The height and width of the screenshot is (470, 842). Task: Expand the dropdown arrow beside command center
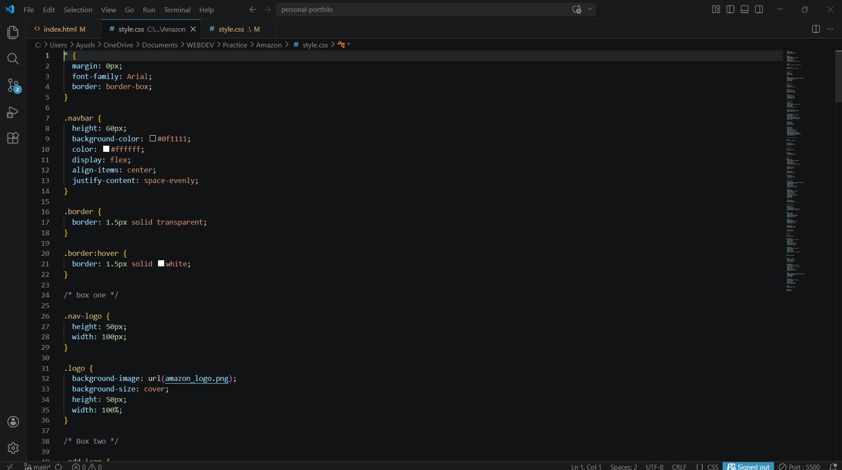(x=590, y=9)
